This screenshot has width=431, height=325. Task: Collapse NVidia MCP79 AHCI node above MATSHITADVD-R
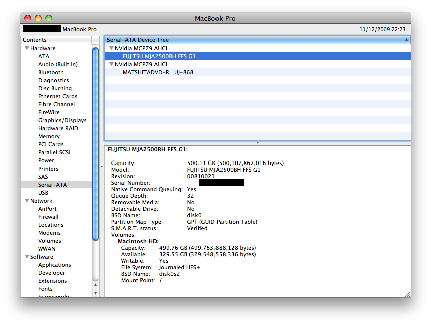coord(111,64)
